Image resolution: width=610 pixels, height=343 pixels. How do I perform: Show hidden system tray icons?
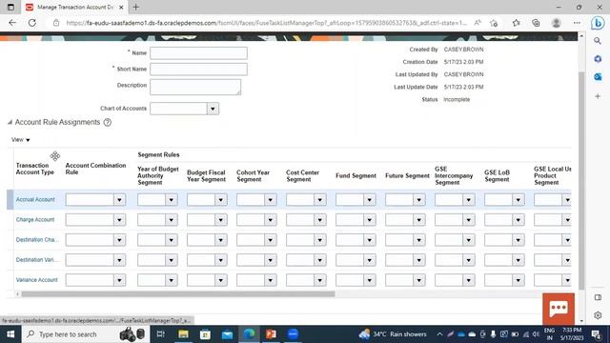[x=439, y=334]
